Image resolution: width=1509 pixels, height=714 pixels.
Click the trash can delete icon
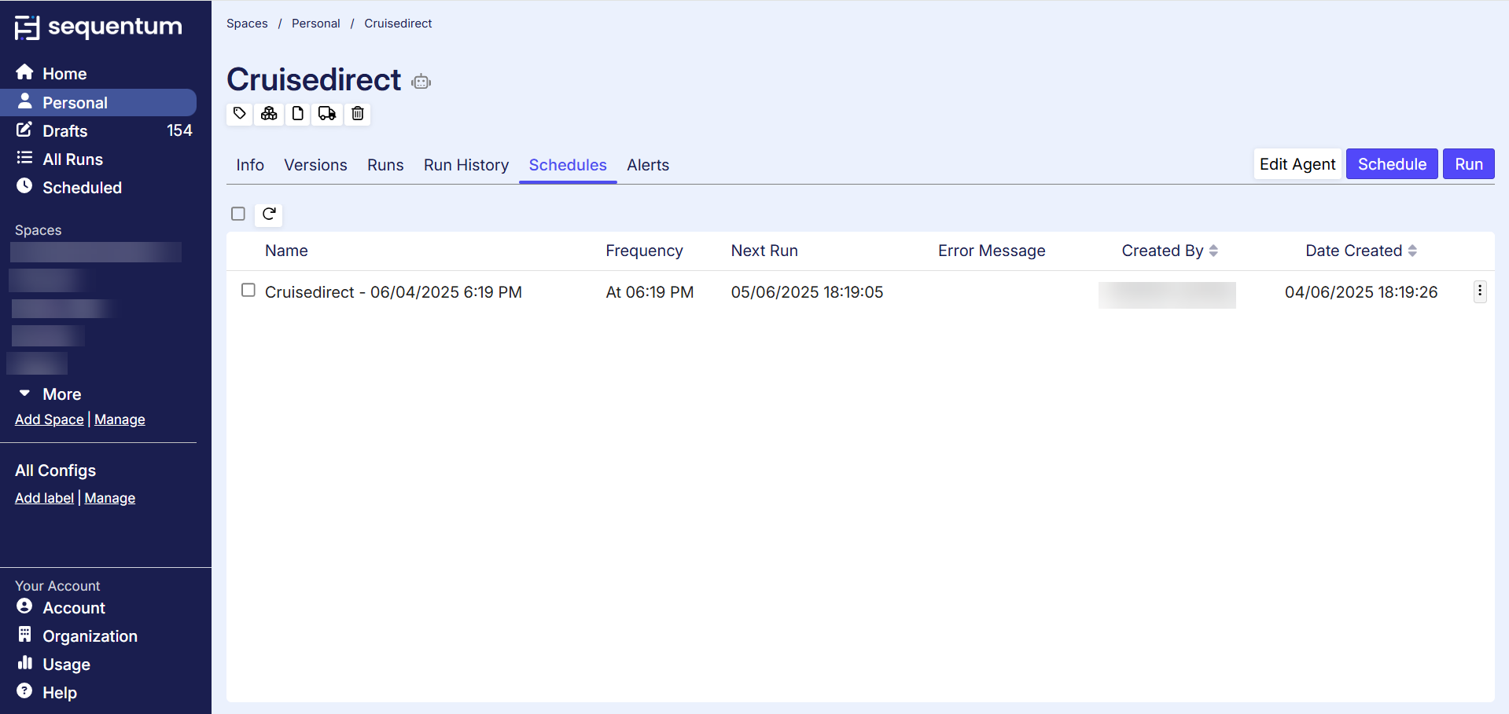[x=358, y=114]
